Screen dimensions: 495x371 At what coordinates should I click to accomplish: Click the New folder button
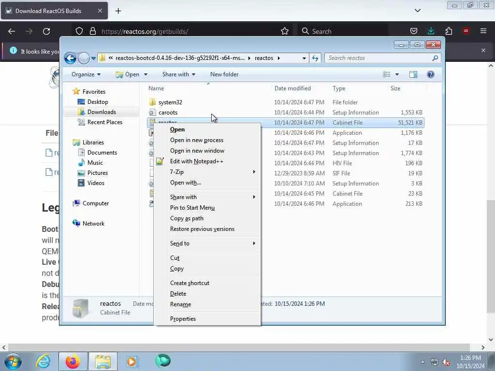tap(224, 74)
